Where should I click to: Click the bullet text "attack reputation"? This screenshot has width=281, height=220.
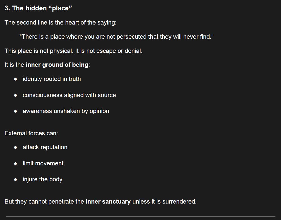coord(45,147)
